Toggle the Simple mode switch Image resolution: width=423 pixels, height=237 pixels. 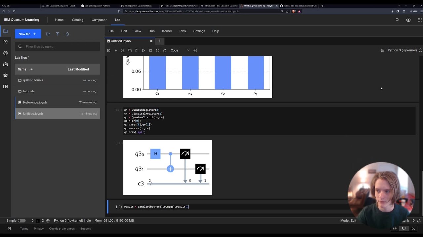[21, 221]
